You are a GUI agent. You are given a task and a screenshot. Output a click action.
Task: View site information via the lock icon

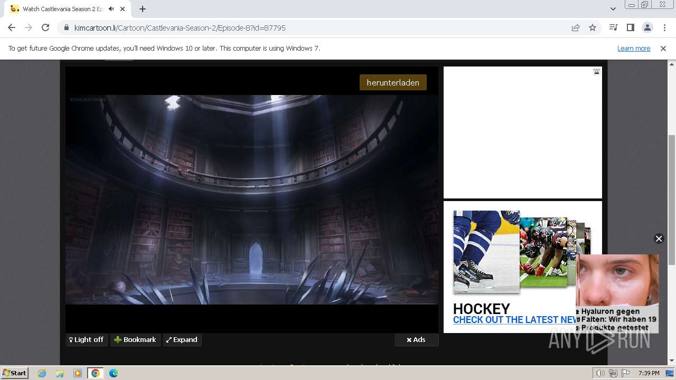(66, 28)
